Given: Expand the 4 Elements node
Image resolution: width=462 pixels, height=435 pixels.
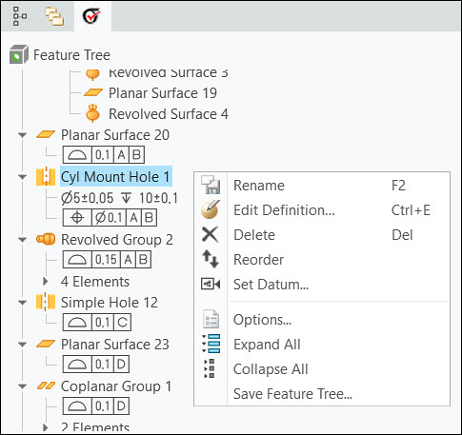Looking at the screenshot, I should coord(46,281).
